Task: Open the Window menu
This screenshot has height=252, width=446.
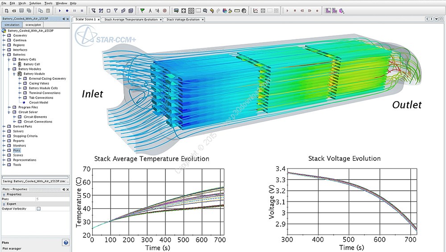Action: [62, 3]
